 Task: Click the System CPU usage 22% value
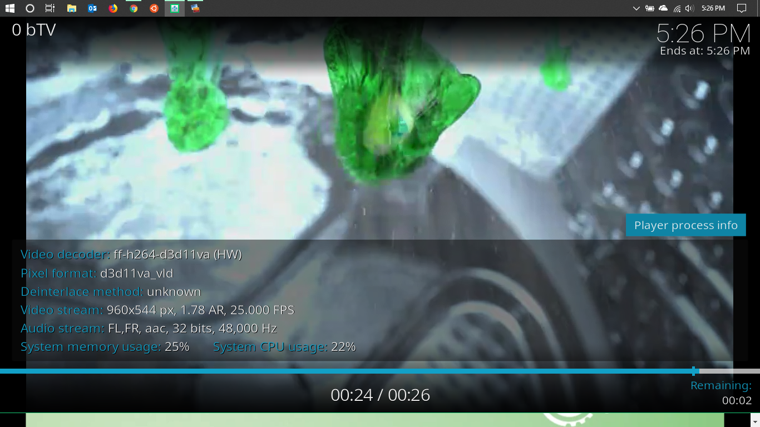(x=343, y=347)
